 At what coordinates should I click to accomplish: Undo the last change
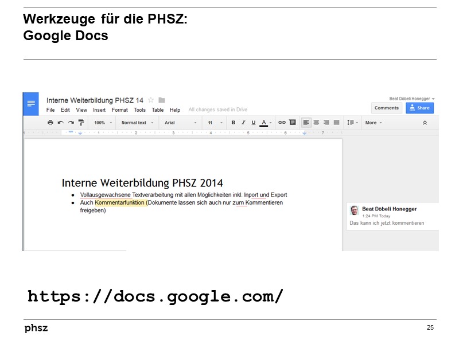pos(60,122)
